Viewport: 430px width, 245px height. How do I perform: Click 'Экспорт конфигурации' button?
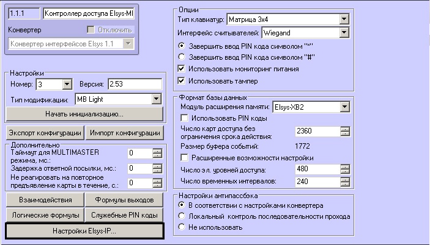pyautogui.click(x=45, y=133)
